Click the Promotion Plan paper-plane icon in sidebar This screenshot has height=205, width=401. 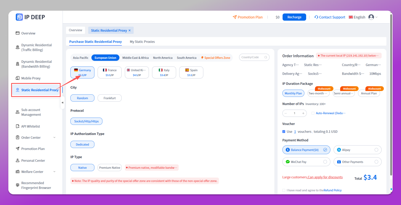tap(18, 149)
